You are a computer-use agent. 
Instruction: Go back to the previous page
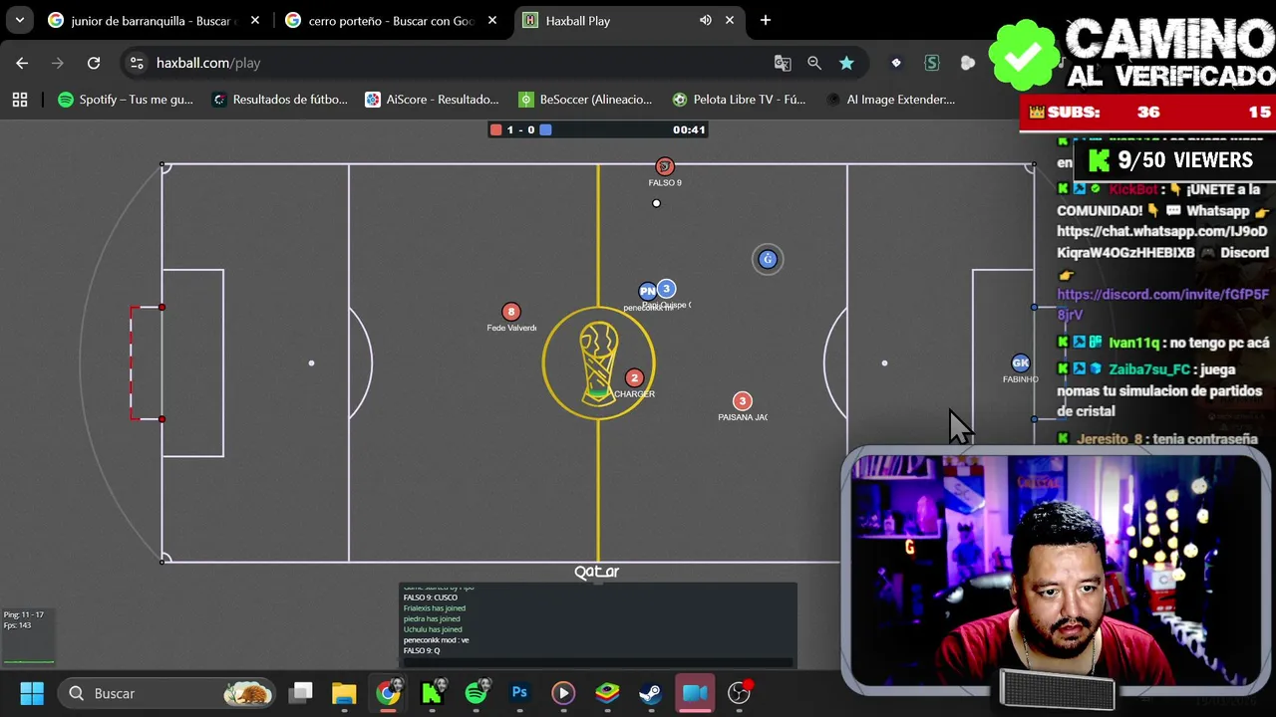pyautogui.click(x=22, y=63)
